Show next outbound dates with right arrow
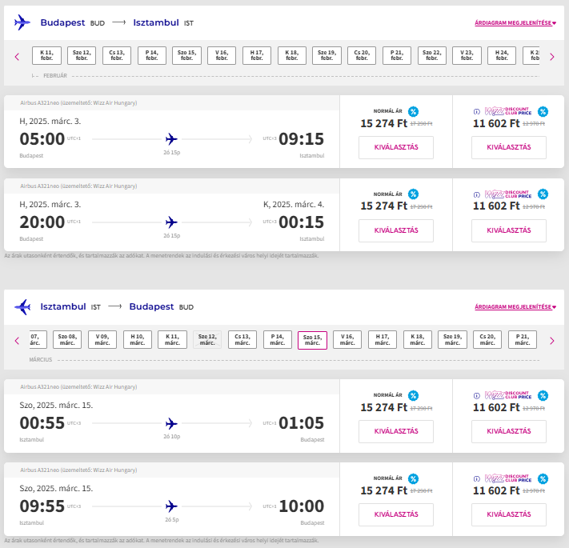 (551, 56)
